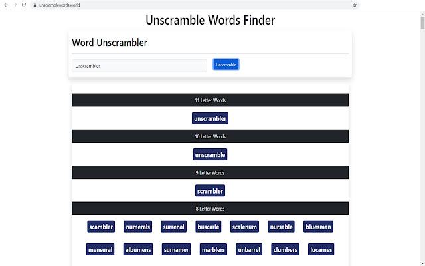Open the word 'unscramble' result
This screenshot has width=425, height=266.
(x=210, y=154)
